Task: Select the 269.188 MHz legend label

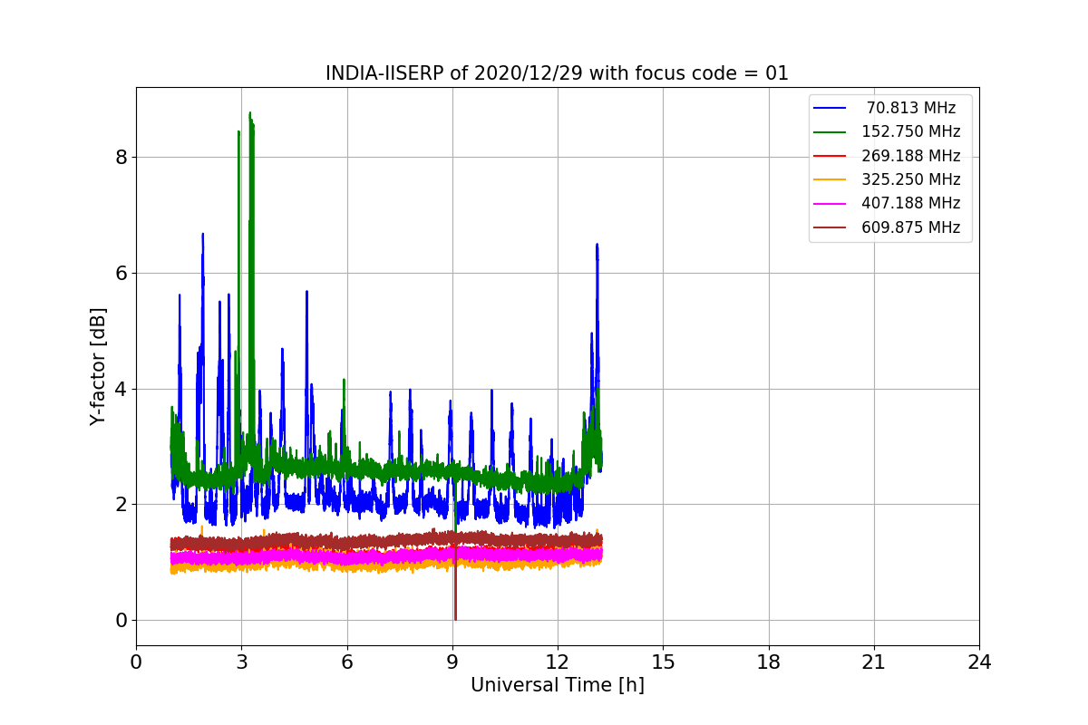Action: [910, 156]
